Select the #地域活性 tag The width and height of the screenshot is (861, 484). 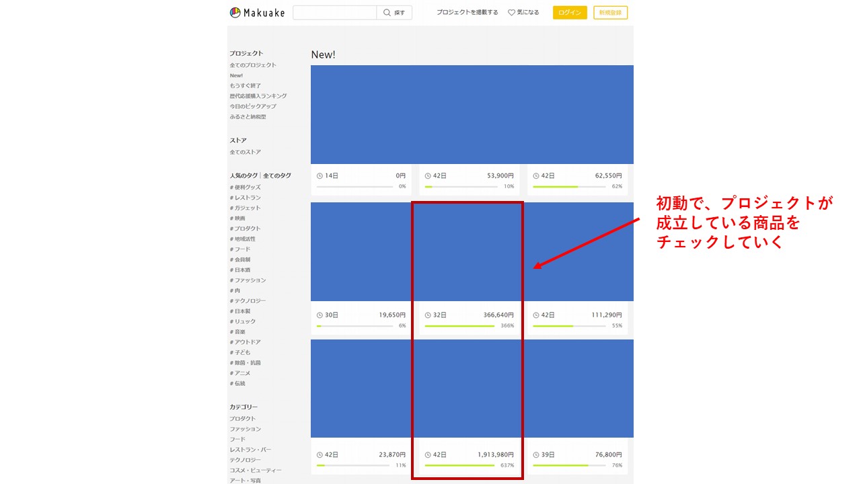tap(243, 239)
